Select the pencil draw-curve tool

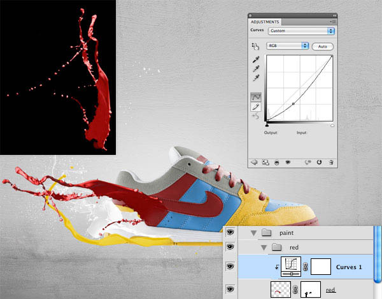pyautogui.click(x=256, y=107)
